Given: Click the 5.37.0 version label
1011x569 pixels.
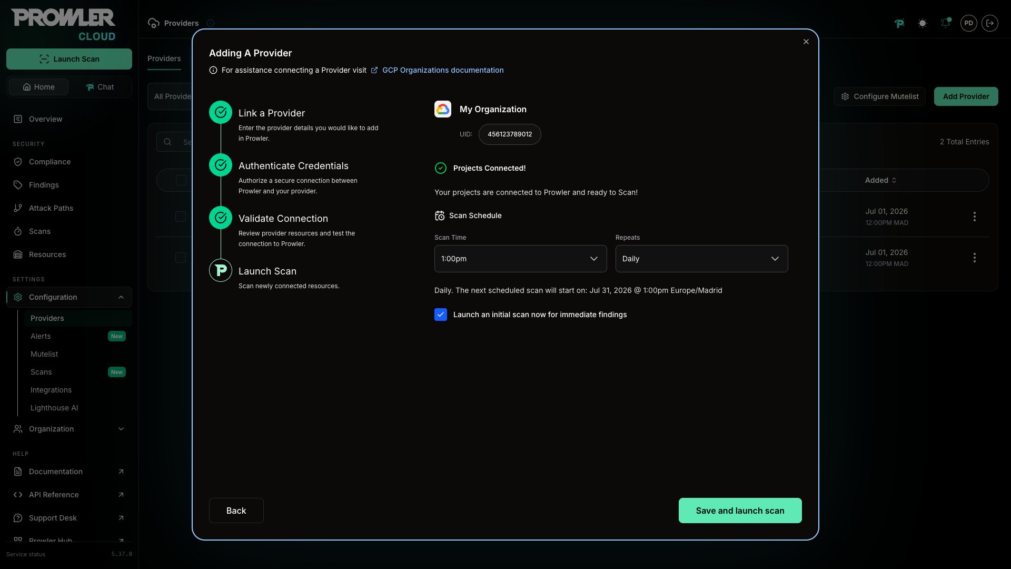Looking at the screenshot, I should (122, 554).
